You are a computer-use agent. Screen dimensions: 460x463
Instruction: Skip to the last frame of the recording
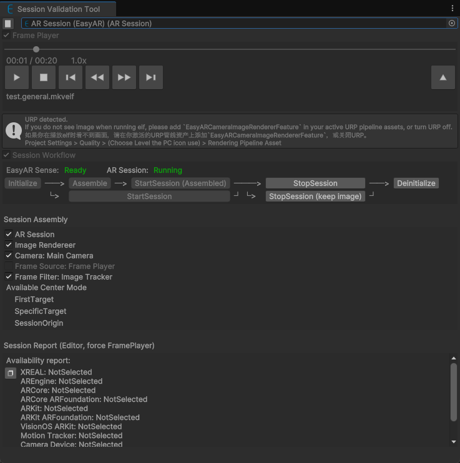(x=150, y=77)
